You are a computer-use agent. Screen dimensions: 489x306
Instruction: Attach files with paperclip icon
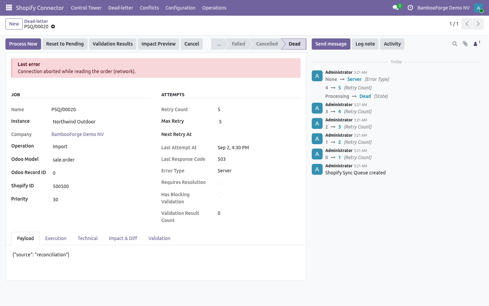[465, 44]
